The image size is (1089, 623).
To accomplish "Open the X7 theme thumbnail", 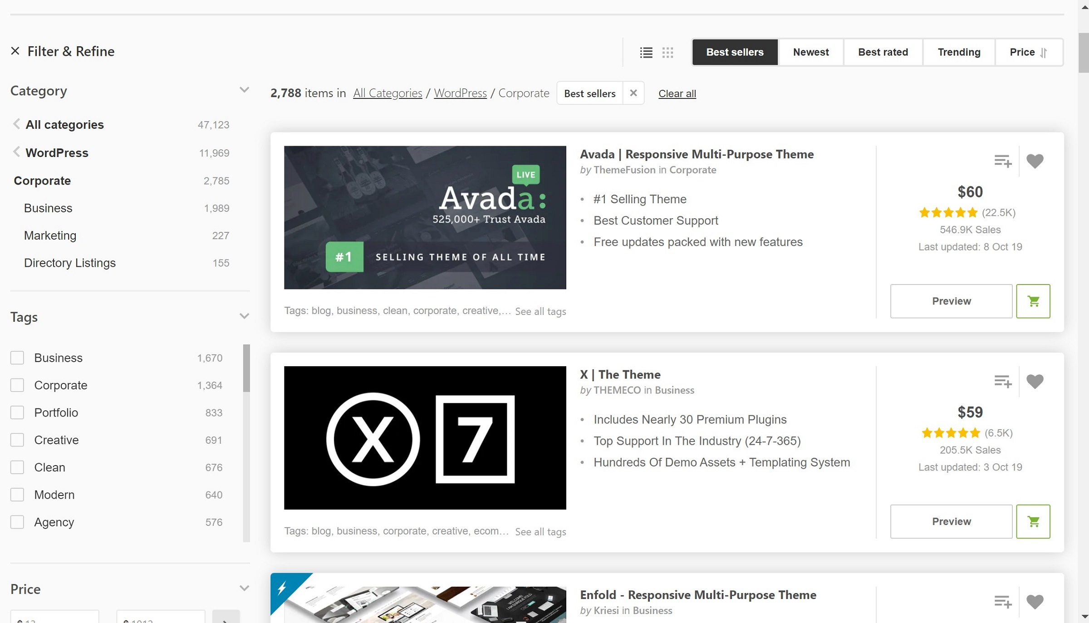I will pyautogui.click(x=425, y=438).
